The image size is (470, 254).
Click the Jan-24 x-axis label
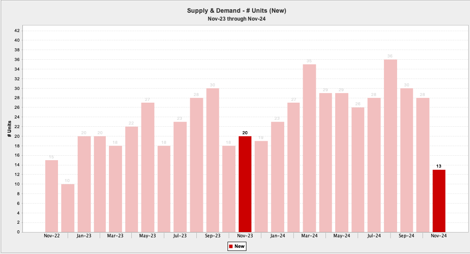coord(277,236)
